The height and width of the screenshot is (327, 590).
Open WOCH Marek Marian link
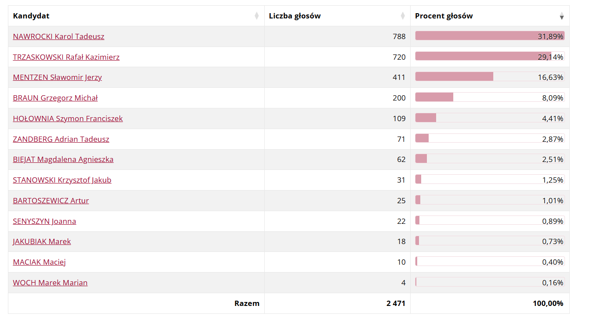tap(50, 283)
